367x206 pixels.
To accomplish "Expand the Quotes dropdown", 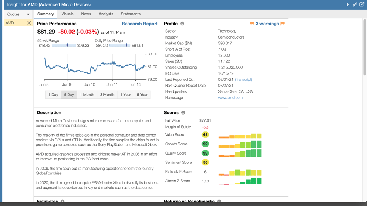I will pyautogui.click(x=18, y=14).
